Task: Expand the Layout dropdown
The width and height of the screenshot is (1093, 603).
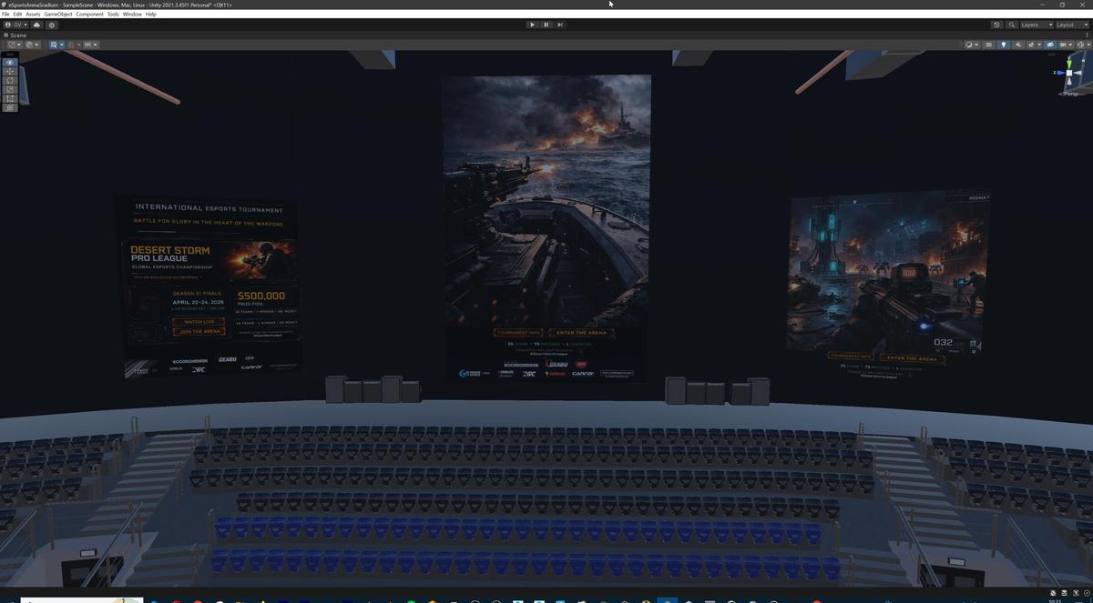Action: tap(1072, 25)
